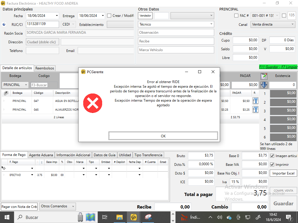Click the globe icon beside RUC/CI
298x223 pixels.
(x=4, y=24)
